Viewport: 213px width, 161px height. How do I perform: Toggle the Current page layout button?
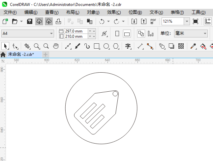(151, 34)
